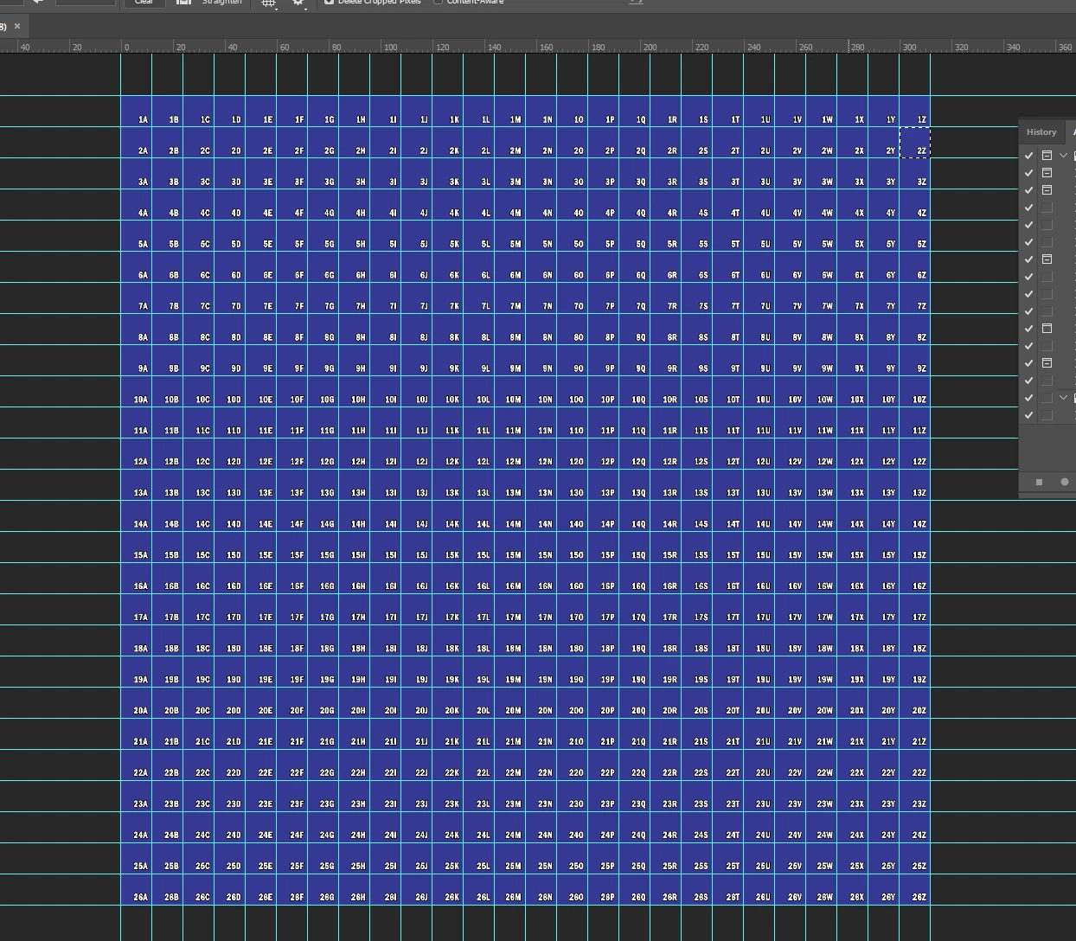Switch to the History panel tab
This screenshot has width=1076, height=941.
(x=1041, y=132)
